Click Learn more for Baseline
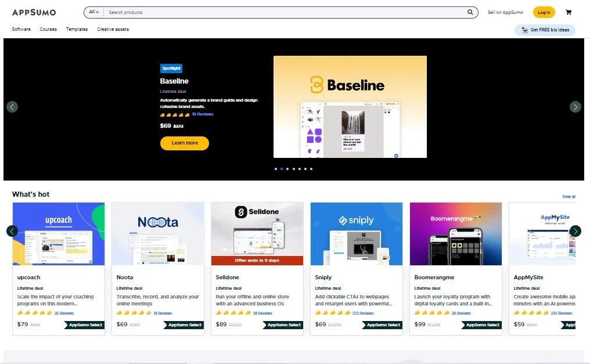The width and height of the screenshot is (590, 364). click(x=185, y=143)
